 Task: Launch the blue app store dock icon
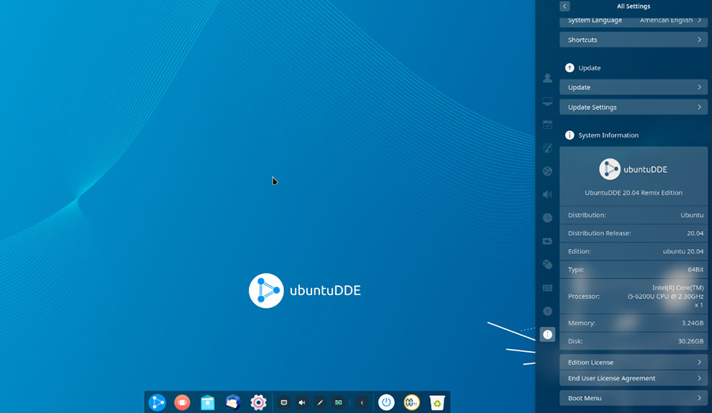coord(208,402)
